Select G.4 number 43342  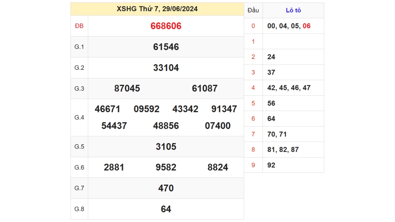(185, 109)
